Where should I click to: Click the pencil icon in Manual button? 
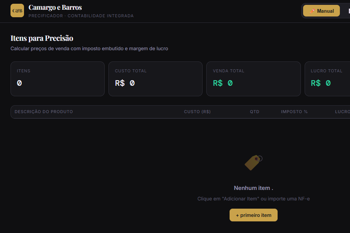pyautogui.click(x=312, y=11)
